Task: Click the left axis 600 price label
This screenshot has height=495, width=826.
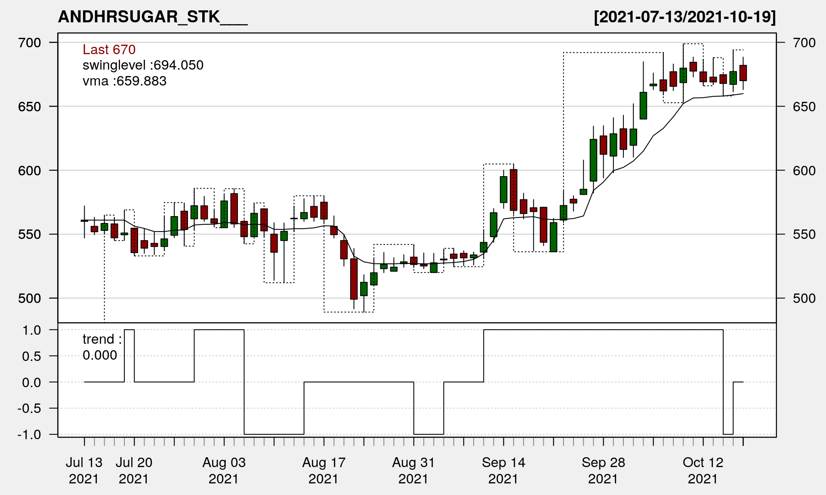Action: [30, 171]
